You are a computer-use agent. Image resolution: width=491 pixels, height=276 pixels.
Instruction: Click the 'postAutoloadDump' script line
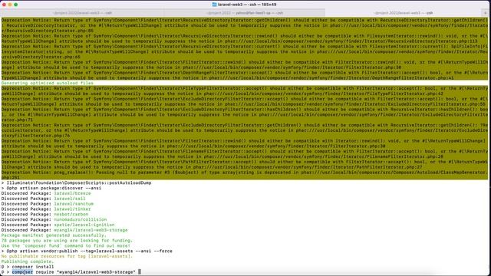(77, 182)
